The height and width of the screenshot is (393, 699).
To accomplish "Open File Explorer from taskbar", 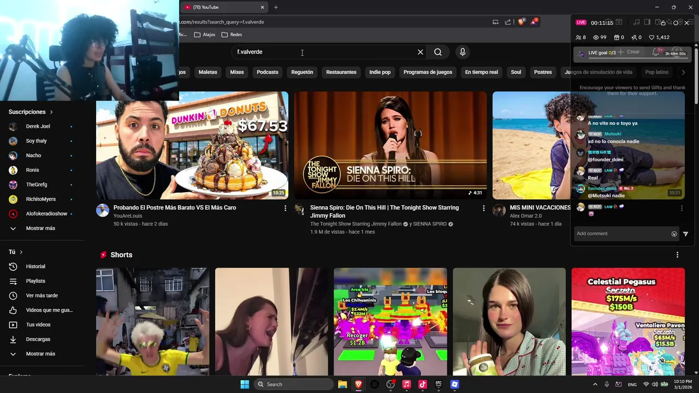I will coord(342,384).
